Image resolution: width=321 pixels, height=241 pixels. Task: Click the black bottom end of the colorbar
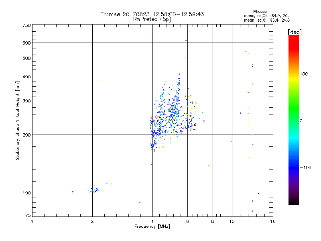pos(294,203)
